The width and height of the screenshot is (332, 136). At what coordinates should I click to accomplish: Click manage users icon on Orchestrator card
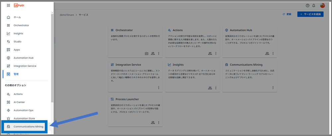(x=153, y=53)
